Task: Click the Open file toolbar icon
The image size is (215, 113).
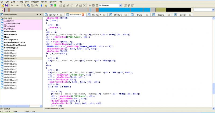Action: click(3, 5)
